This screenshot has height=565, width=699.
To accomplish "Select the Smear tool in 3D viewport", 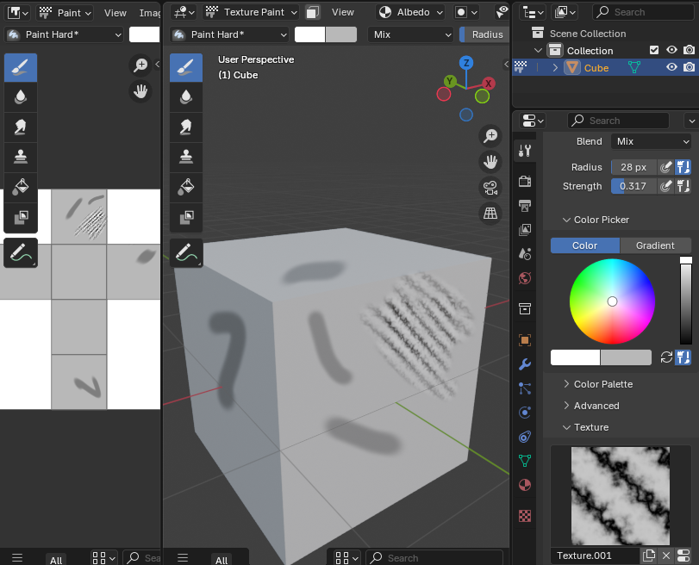I will (185, 127).
